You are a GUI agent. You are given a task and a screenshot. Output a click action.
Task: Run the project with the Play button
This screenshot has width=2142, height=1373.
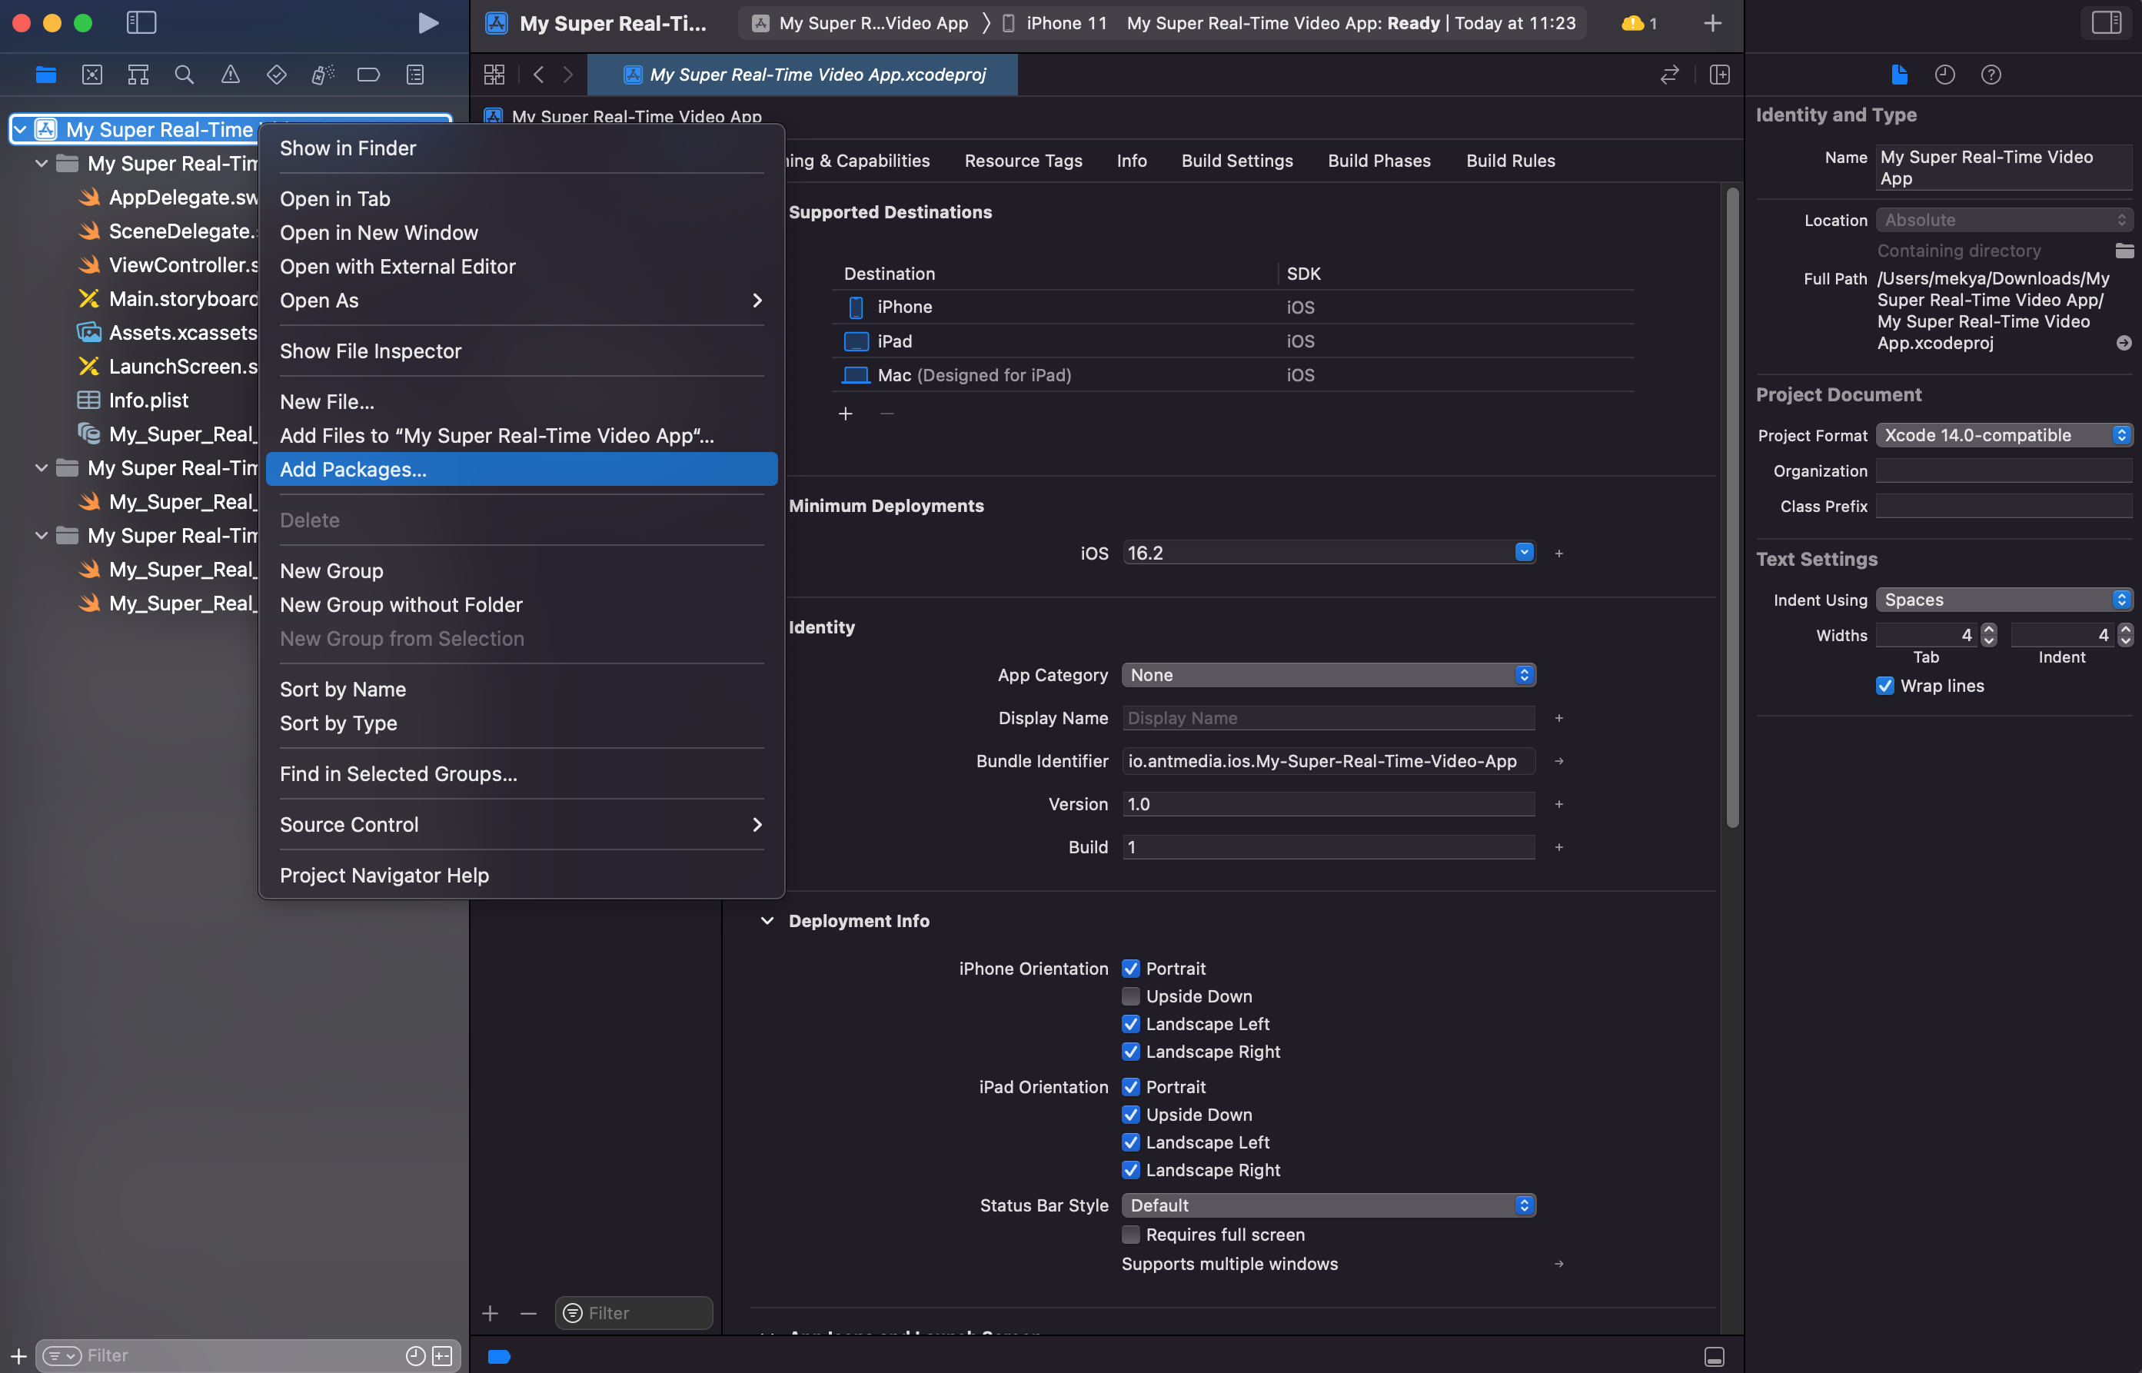428,23
